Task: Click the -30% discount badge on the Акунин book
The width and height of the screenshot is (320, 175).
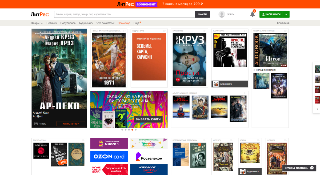Action: coord(63,162)
